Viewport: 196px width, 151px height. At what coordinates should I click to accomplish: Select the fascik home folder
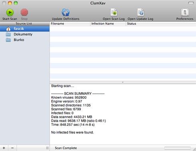[25, 29]
